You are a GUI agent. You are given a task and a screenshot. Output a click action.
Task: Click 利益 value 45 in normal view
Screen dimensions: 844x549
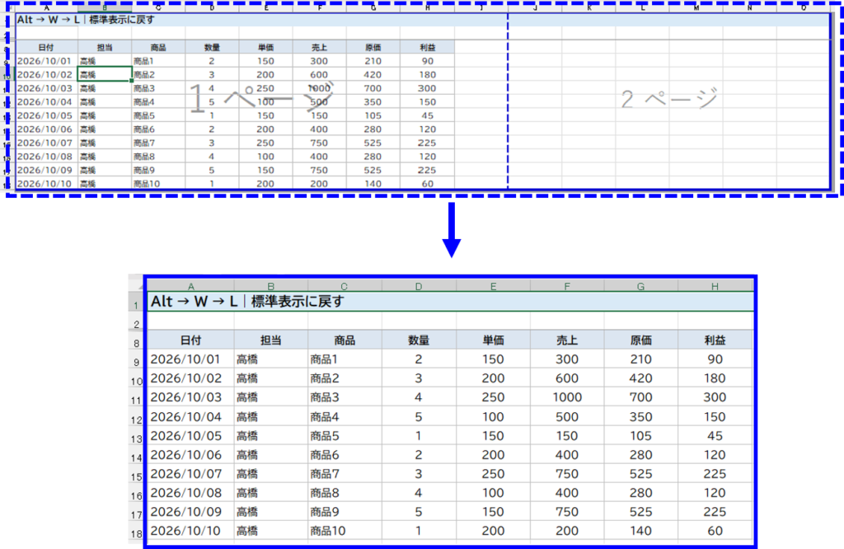[x=715, y=435]
